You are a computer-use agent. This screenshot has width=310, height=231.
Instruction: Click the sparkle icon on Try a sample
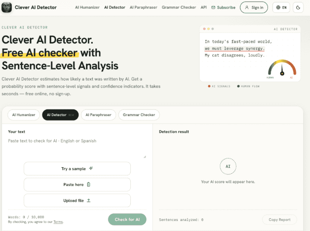tap(91, 168)
